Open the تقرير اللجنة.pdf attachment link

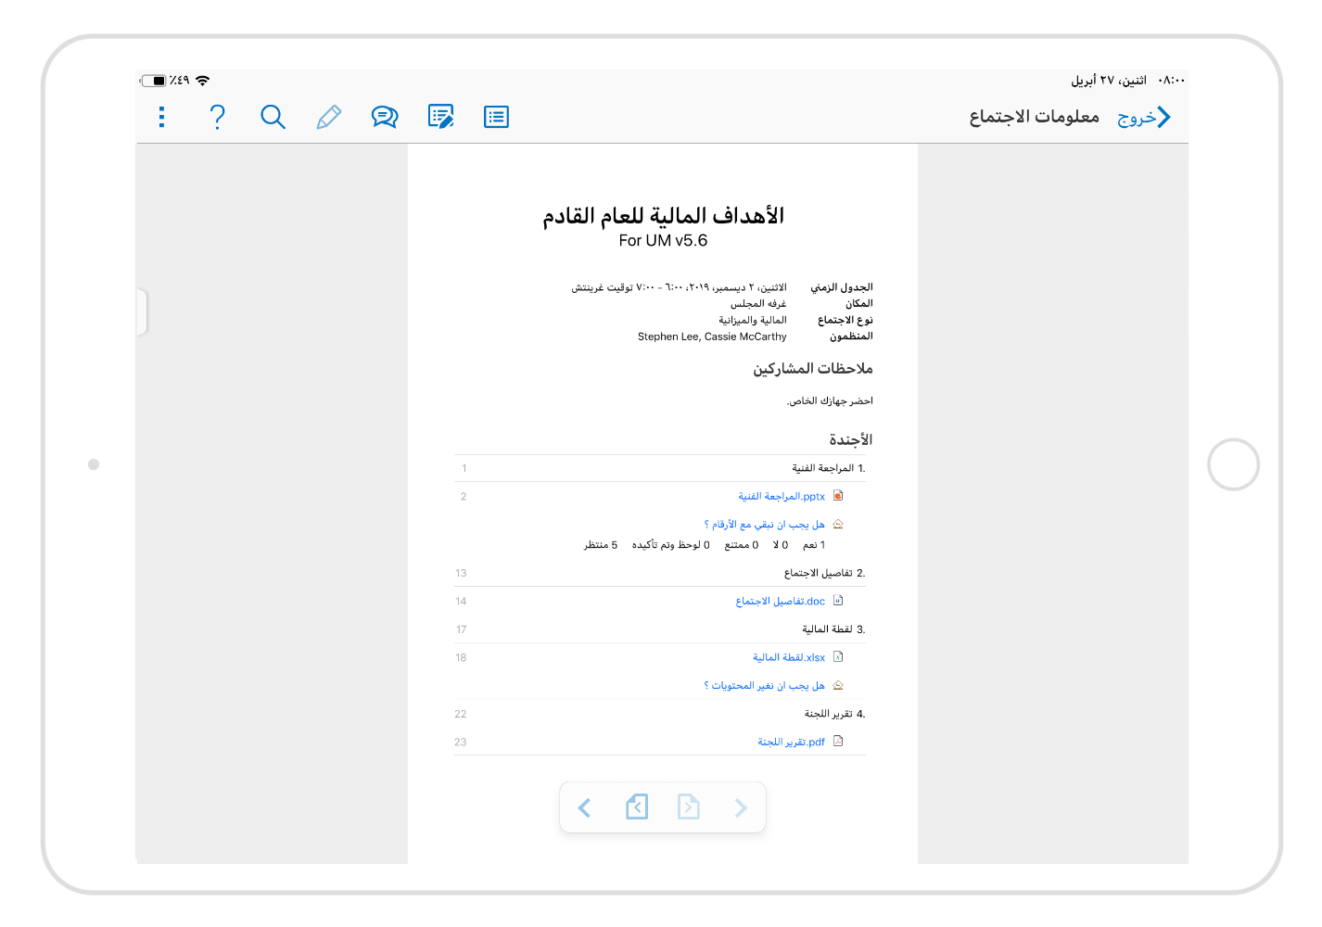(x=793, y=742)
